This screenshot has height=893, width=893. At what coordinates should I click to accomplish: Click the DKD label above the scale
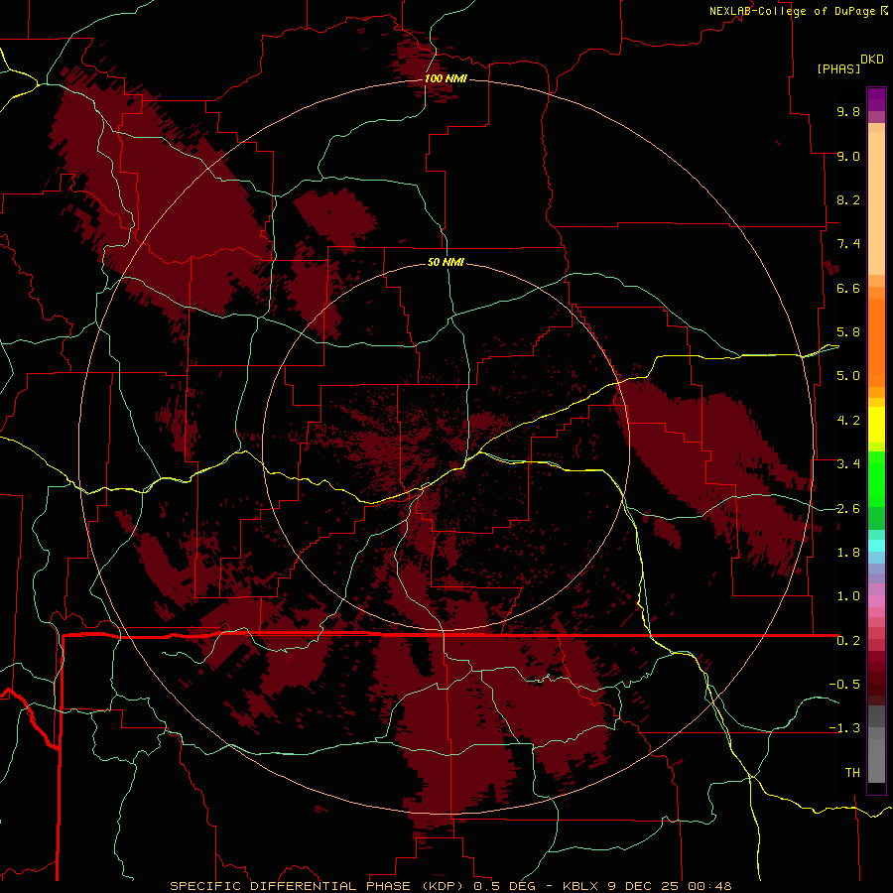click(872, 60)
